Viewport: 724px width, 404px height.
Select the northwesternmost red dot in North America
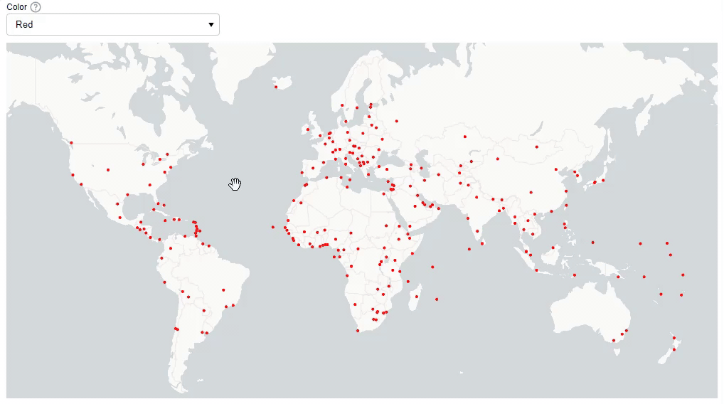pyautogui.click(x=71, y=143)
